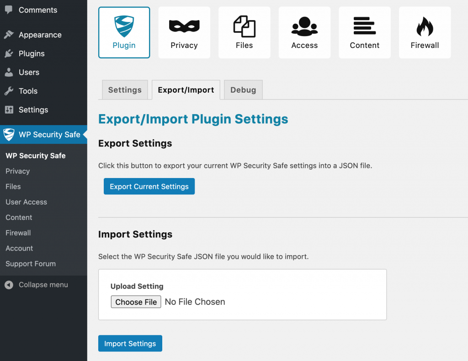Click Collapse menu text
The height and width of the screenshot is (361, 468).
click(x=43, y=285)
